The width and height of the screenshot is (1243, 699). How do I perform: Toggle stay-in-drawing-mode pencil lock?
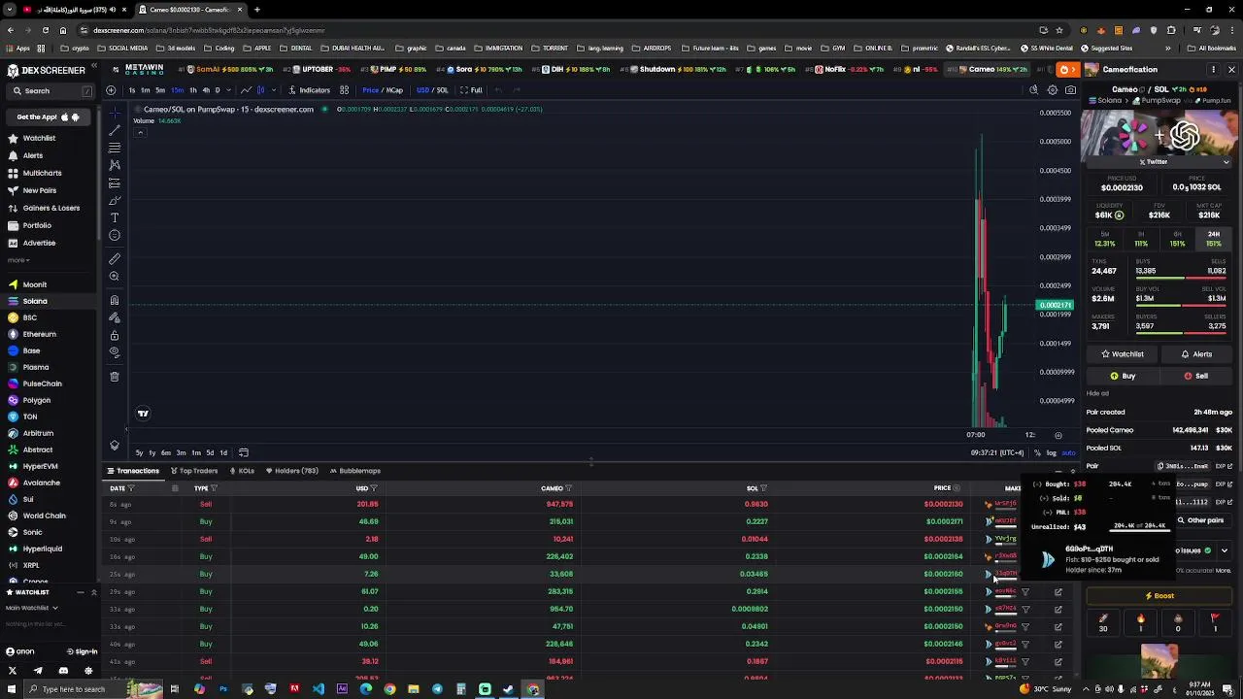(115, 317)
